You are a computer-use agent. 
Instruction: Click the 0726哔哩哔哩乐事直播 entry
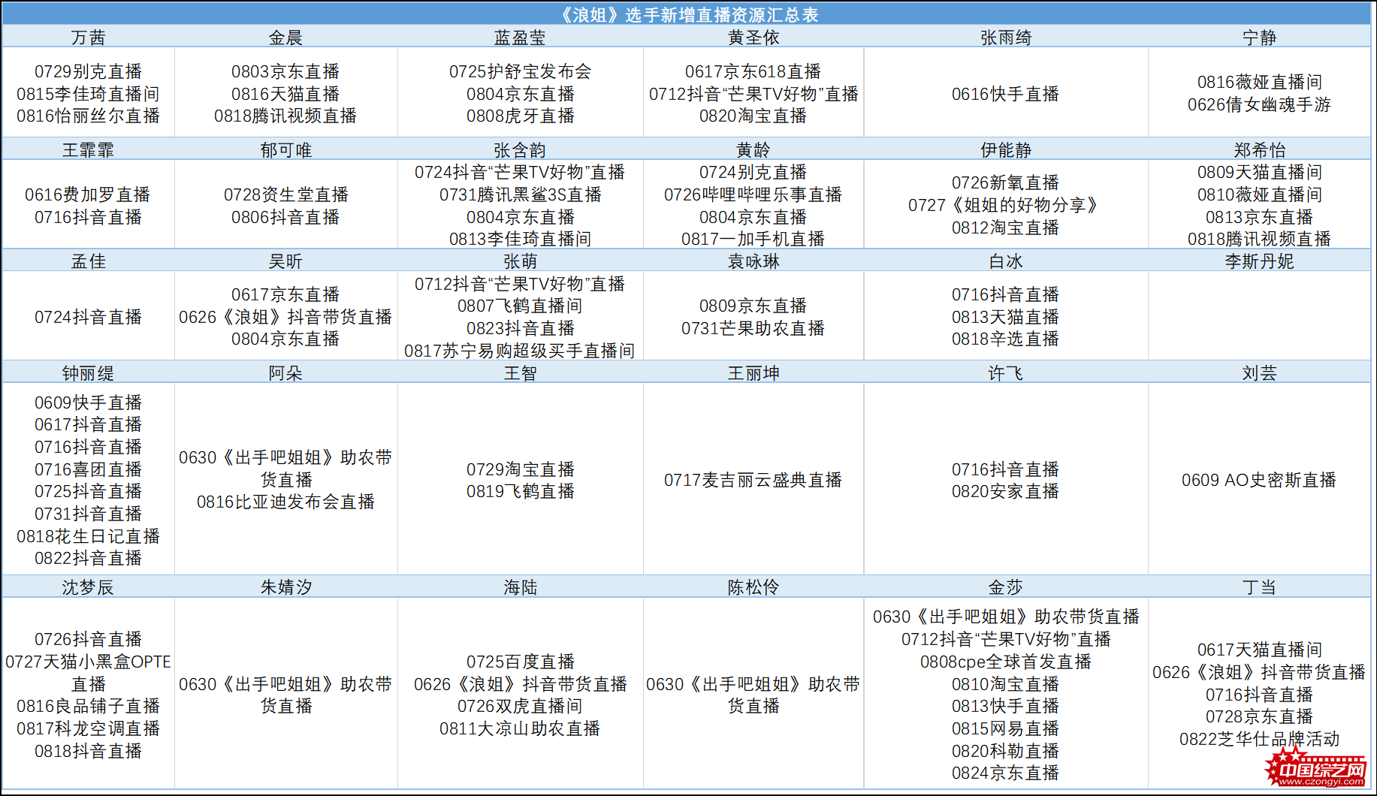753,194
